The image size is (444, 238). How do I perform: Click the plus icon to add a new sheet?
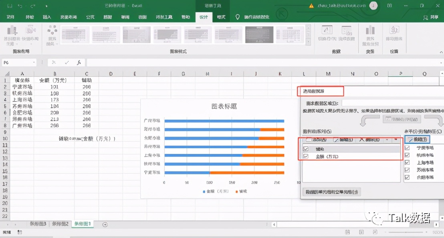[x=105, y=224]
